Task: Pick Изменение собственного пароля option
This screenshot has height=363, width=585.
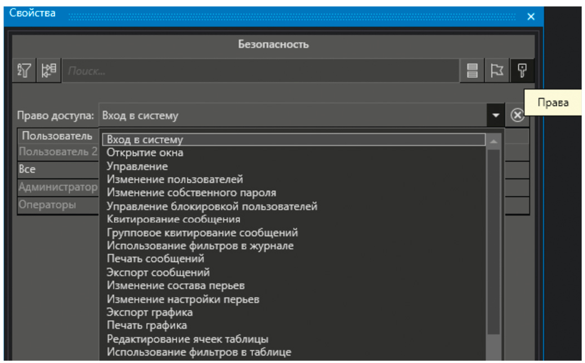Action: tap(191, 193)
